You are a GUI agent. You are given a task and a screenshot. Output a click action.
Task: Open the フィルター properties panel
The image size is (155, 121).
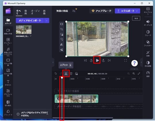(x=148, y=43)
